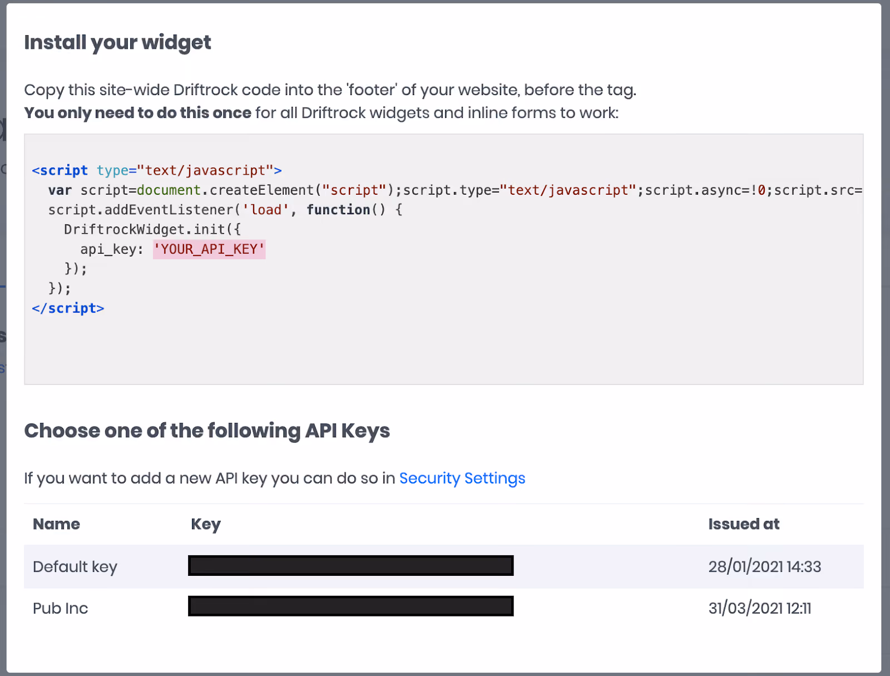Click empty area inside code block
The width and height of the screenshot is (890, 676).
click(x=501, y=345)
